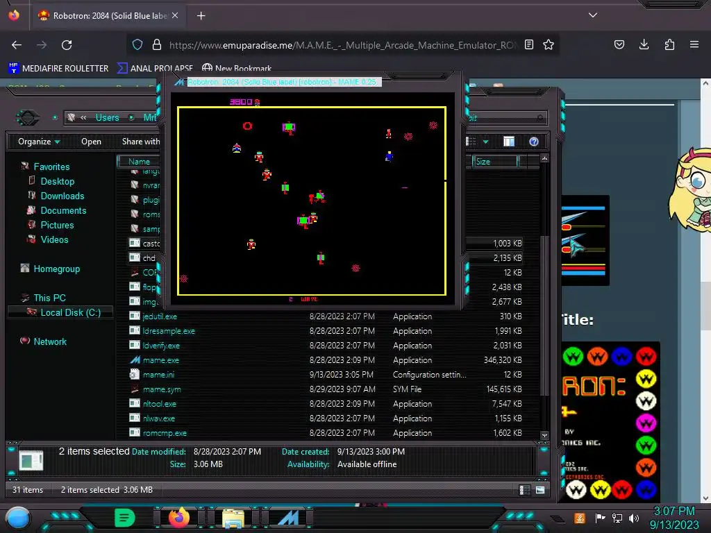Open Firefox downloads panel
The width and height of the screenshot is (711, 533).
point(644,44)
